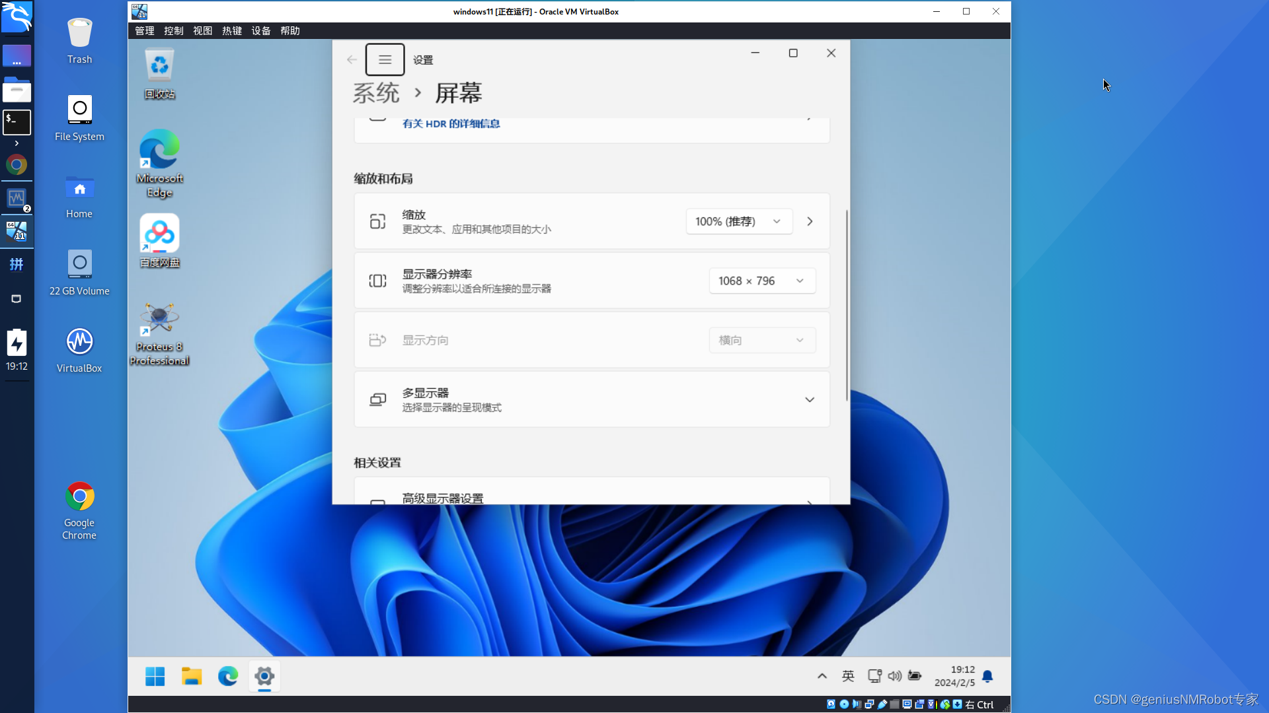Viewport: 1269px width, 713px height.
Task: Click the volume icon in Windows tray
Action: [894, 676]
